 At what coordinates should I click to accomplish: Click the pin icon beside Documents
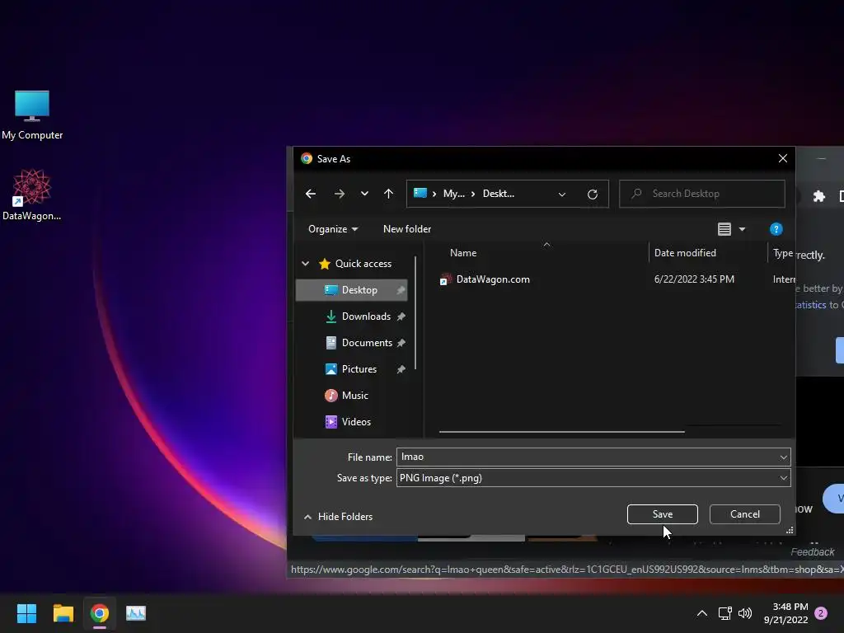click(401, 343)
